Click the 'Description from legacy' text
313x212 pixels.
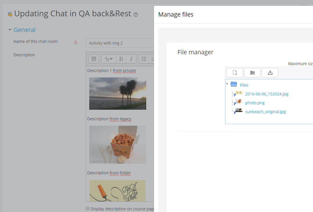[x=109, y=119]
